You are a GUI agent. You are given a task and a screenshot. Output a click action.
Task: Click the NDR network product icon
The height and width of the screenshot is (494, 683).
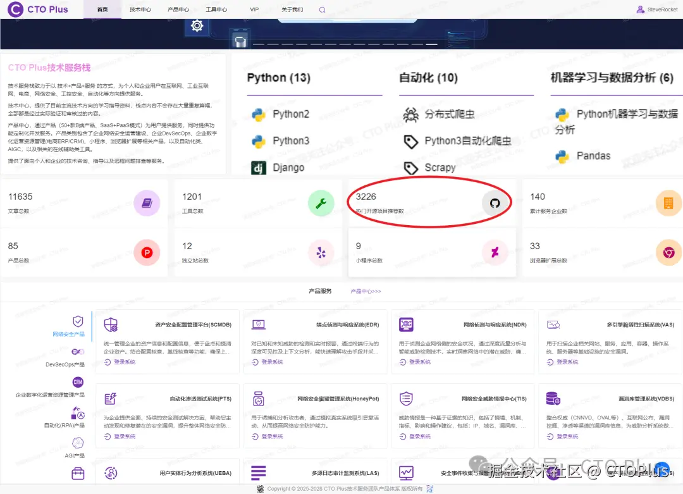coord(406,324)
